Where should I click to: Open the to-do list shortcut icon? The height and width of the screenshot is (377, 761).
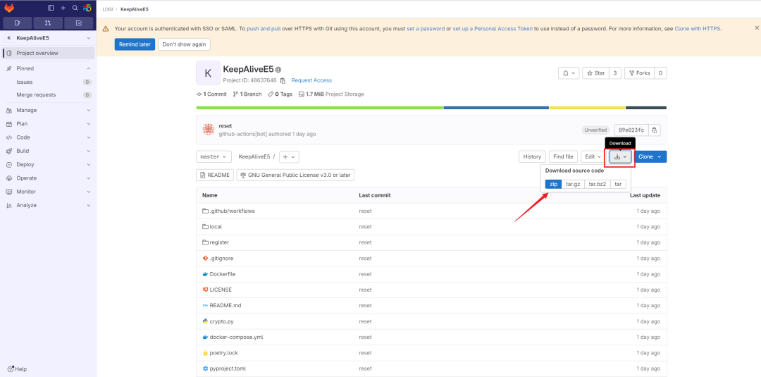pos(79,23)
